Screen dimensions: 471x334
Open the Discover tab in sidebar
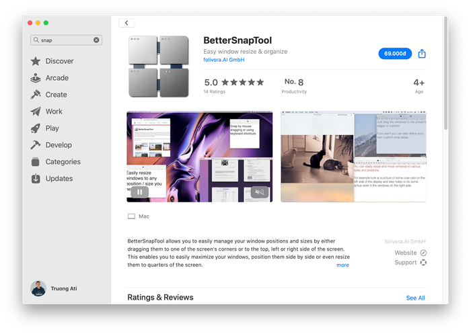click(59, 61)
